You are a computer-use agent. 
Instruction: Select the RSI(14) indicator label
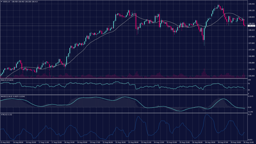click(x=4, y=80)
